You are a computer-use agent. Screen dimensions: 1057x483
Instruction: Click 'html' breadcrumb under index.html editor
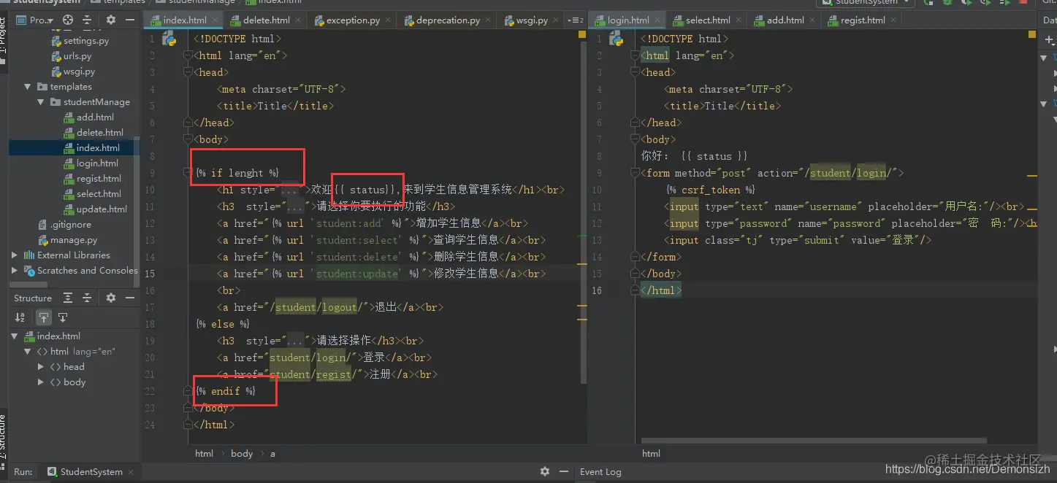(x=205, y=454)
